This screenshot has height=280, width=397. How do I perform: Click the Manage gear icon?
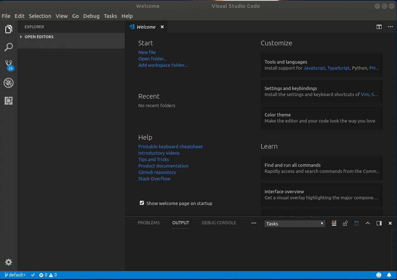coord(9,262)
